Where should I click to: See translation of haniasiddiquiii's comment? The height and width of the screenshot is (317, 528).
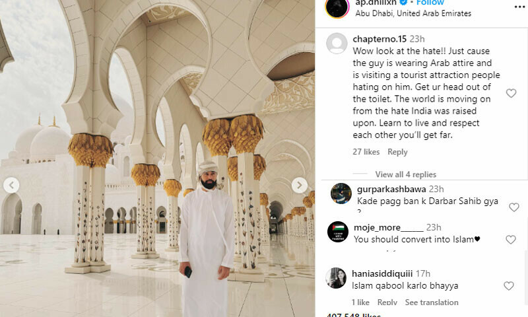coord(432,302)
